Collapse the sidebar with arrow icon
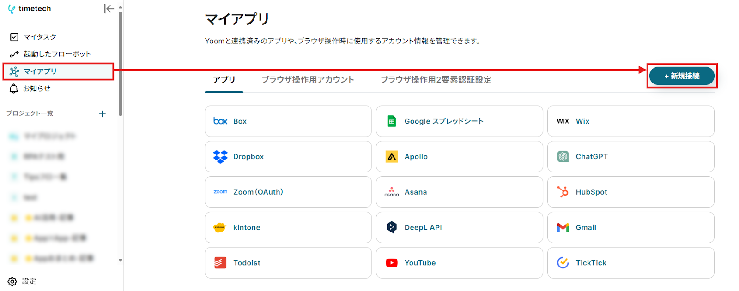Screen dimensions: 739x291 click(x=109, y=9)
